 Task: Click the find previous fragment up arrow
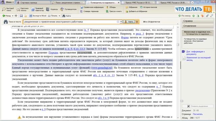point(137,22)
